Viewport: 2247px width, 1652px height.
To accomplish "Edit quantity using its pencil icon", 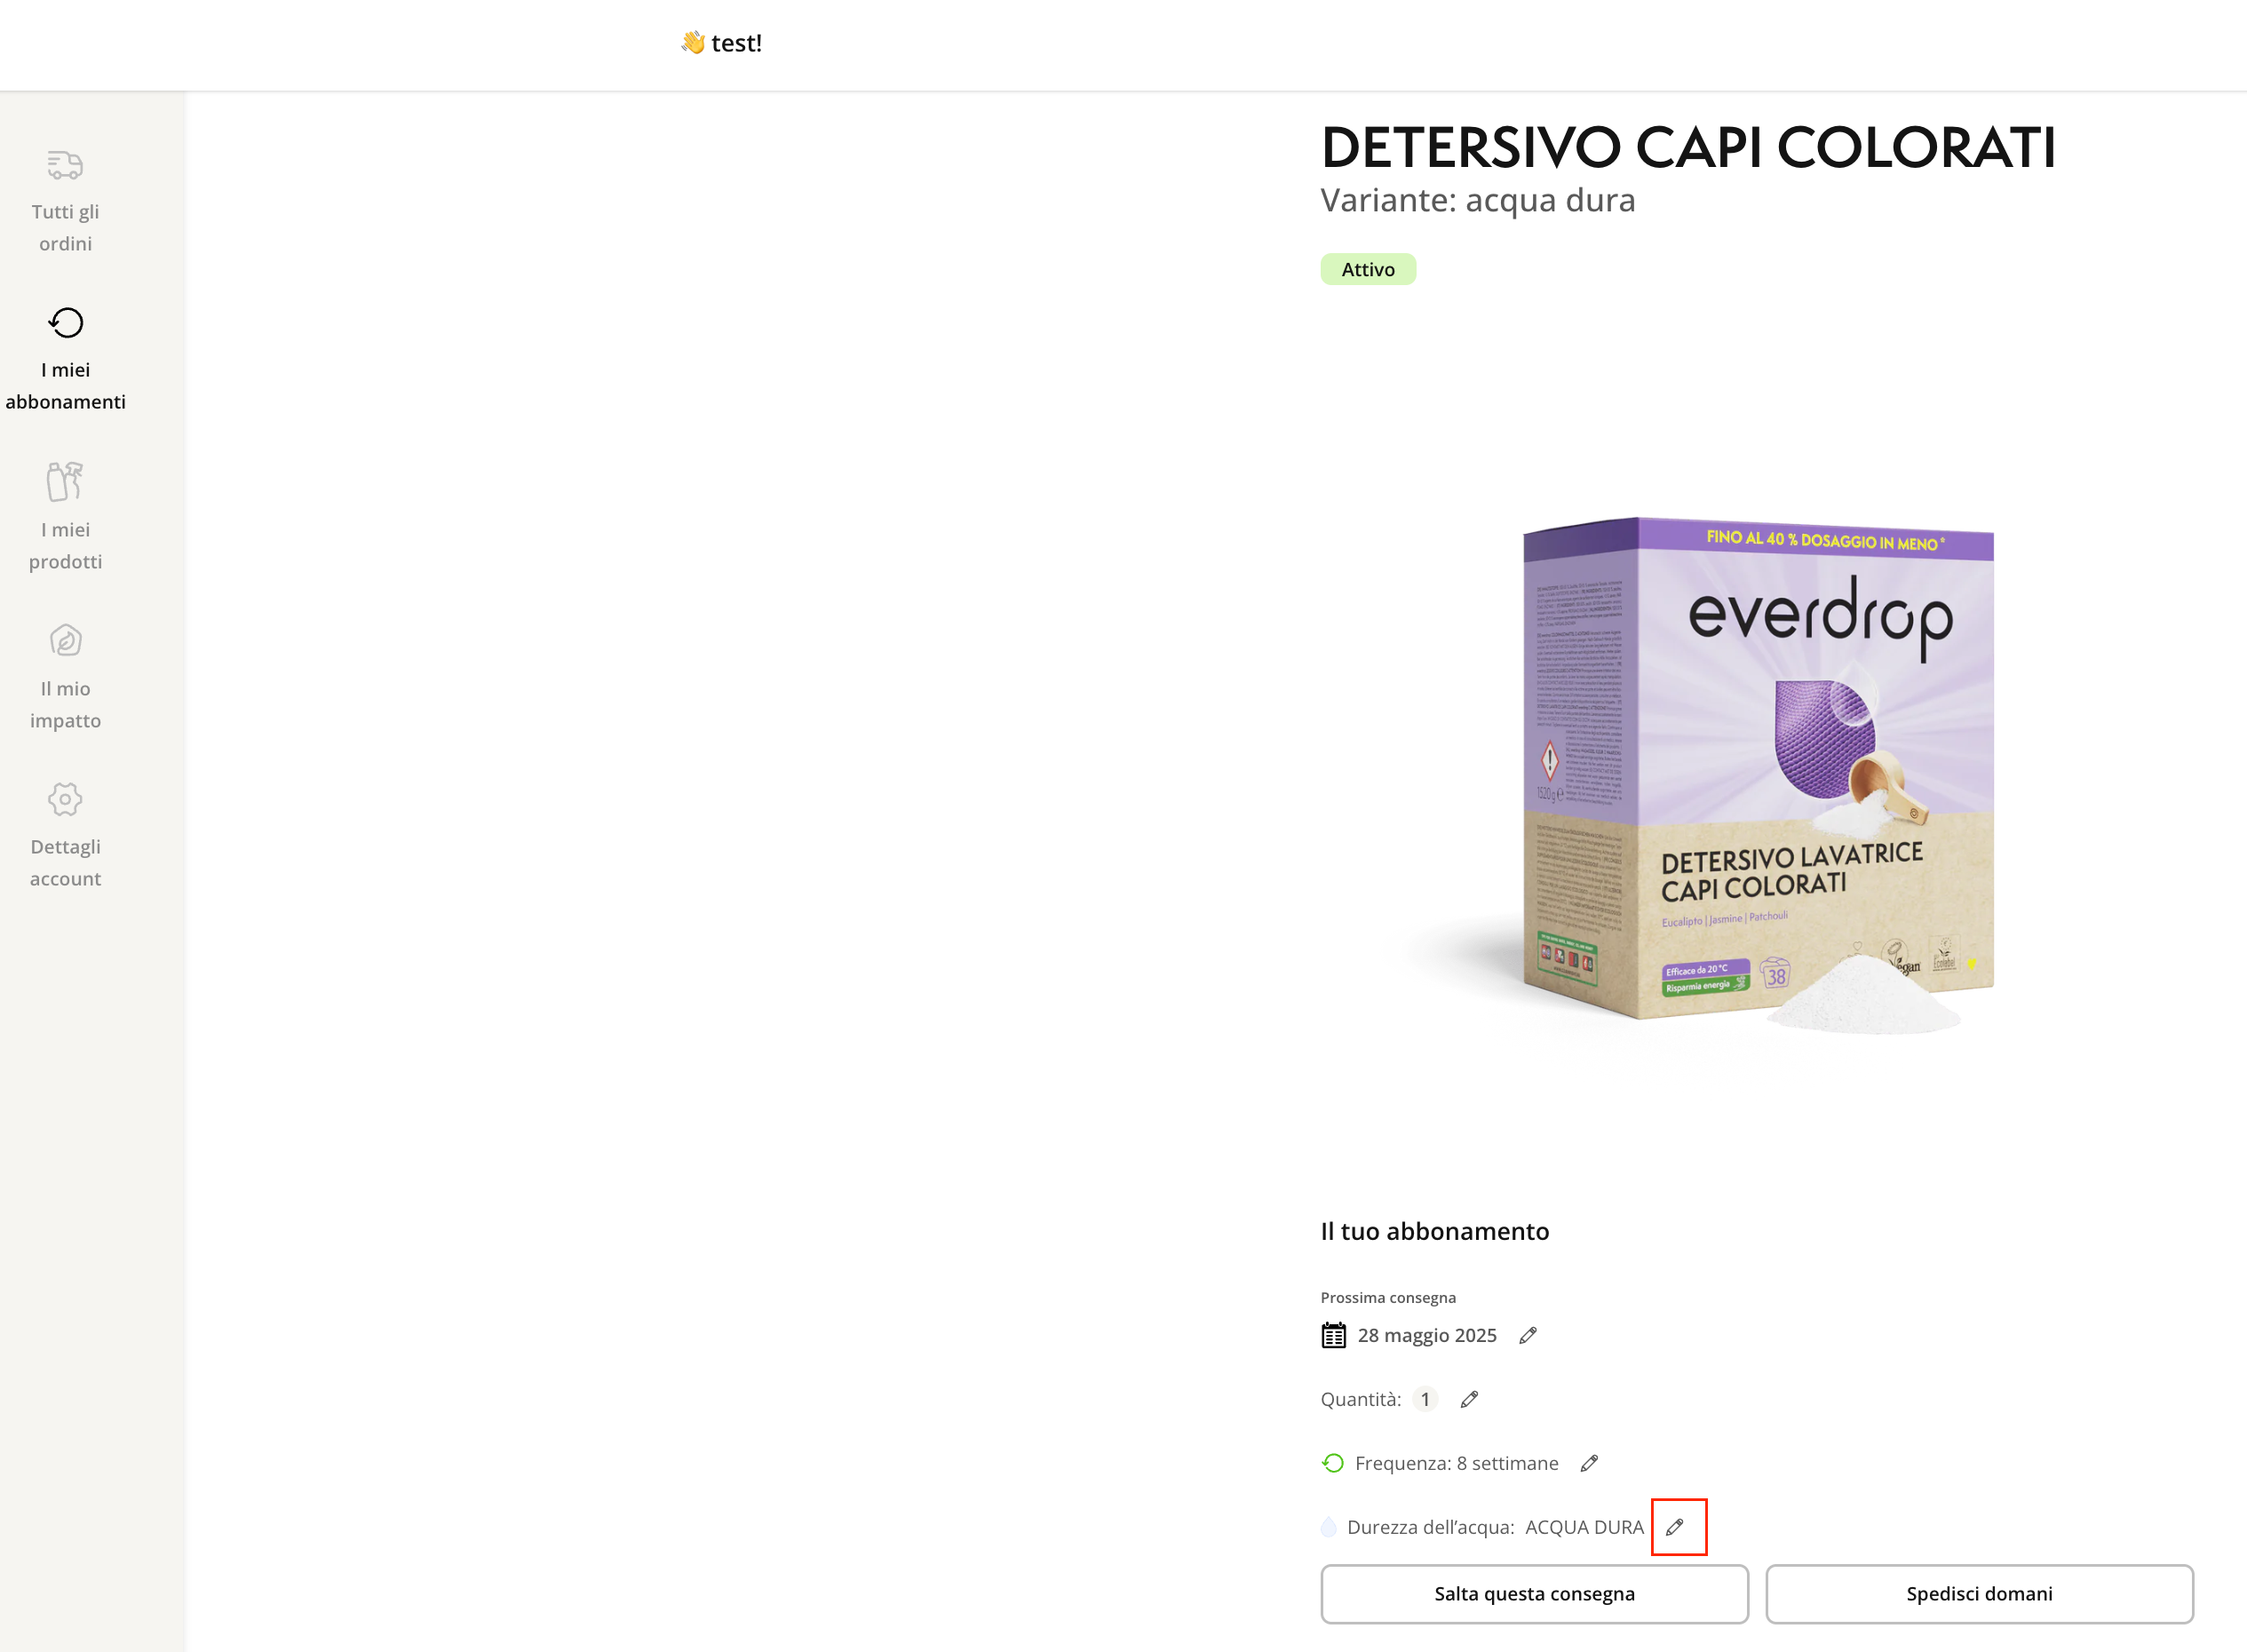I will [x=1469, y=1399].
